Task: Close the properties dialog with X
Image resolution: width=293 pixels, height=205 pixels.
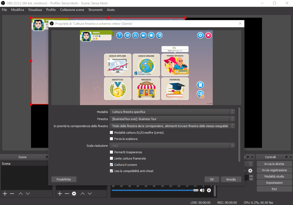Action: coord(240,23)
